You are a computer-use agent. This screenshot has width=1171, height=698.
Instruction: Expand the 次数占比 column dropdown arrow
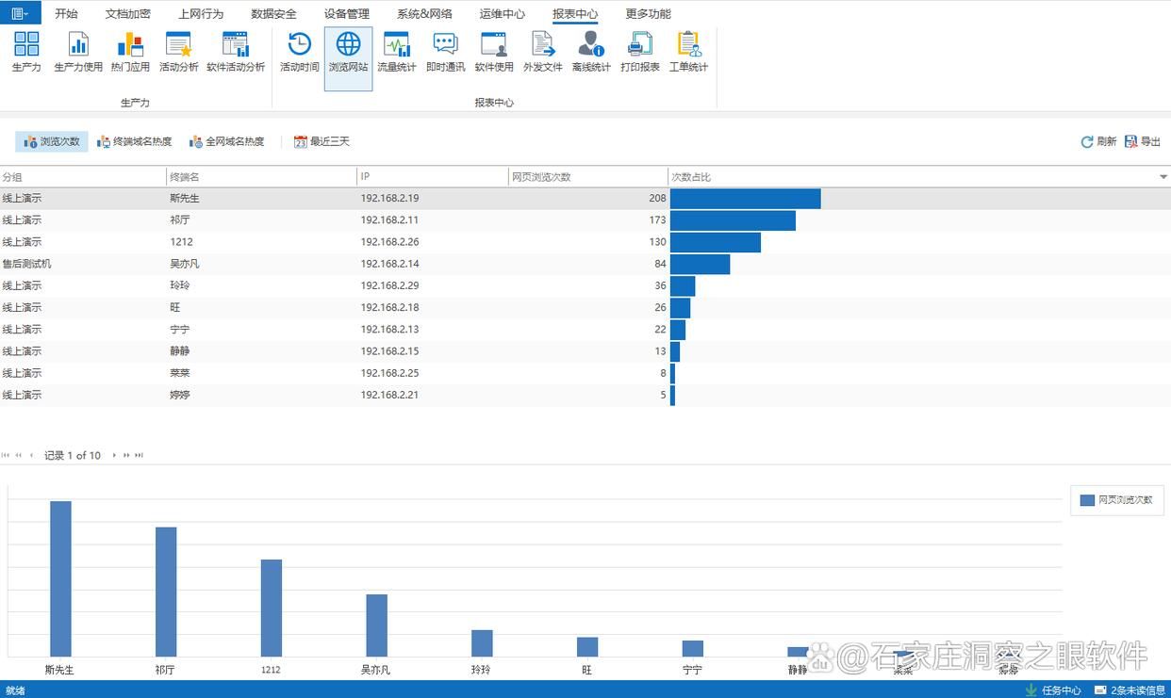1163,177
